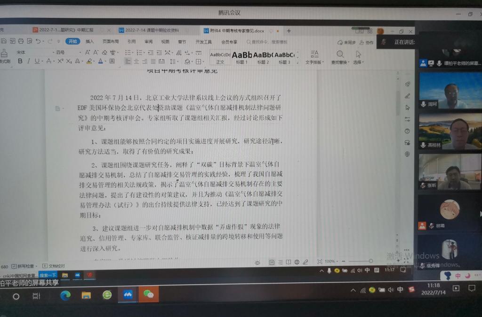Click the 协作 collaboration button
Viewport: 482px width, 317px height.
[x=366, y=42]
